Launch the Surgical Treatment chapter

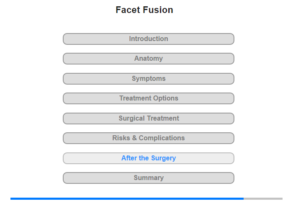[x=149, y=119]
